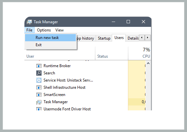187x132 pixels.
Task: Select the Shell Infrastructure Host row
Action: tap(85, 87)
